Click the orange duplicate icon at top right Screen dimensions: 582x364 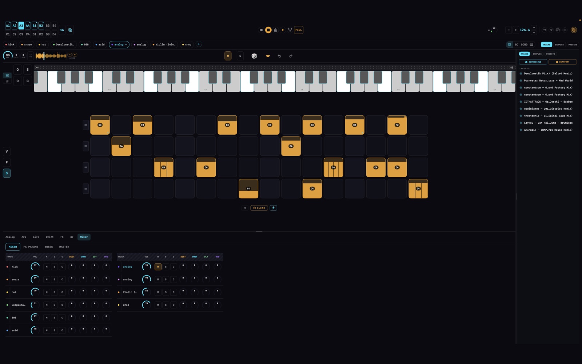[x=574, y=30]
